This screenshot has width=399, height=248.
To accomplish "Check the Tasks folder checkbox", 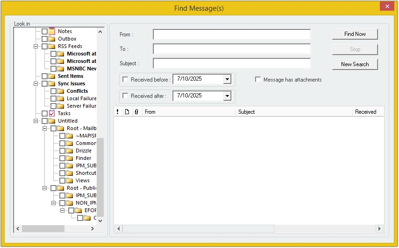I will (44, 113).
